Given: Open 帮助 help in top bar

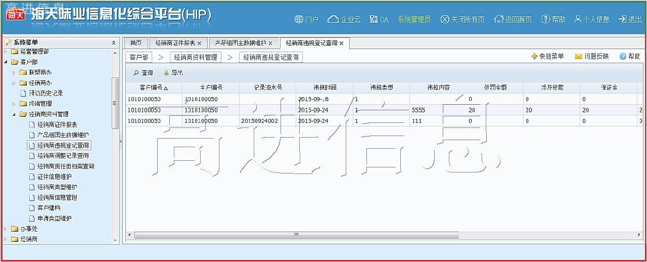Looking at the screenshot, I should click(x=545, y=20).
